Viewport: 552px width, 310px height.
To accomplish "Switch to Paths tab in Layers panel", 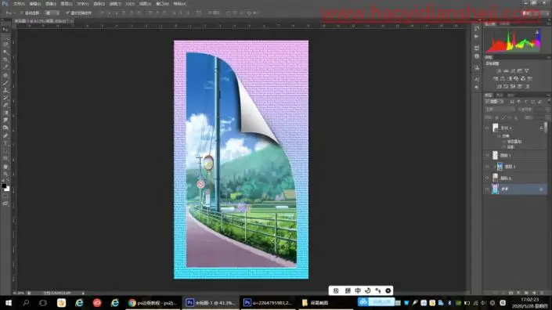I will 511,96.
